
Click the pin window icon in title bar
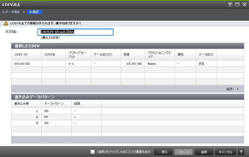coord(230,4)
